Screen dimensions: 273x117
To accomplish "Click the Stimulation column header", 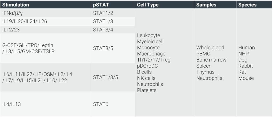I will click(x=16, y=5).
